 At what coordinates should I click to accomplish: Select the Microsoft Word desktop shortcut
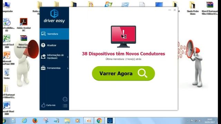pyautogui.click(x=7, y=108)
